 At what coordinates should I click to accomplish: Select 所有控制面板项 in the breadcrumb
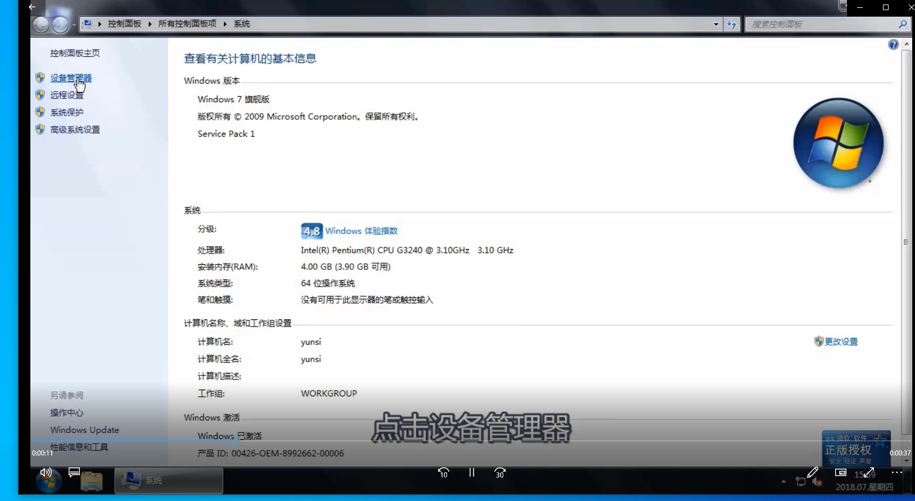(187, 24)
